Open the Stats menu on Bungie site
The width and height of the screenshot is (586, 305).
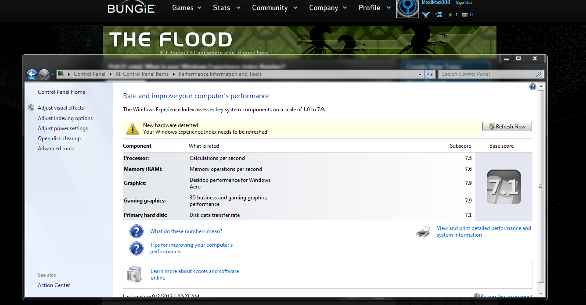(x=226, y=8)
